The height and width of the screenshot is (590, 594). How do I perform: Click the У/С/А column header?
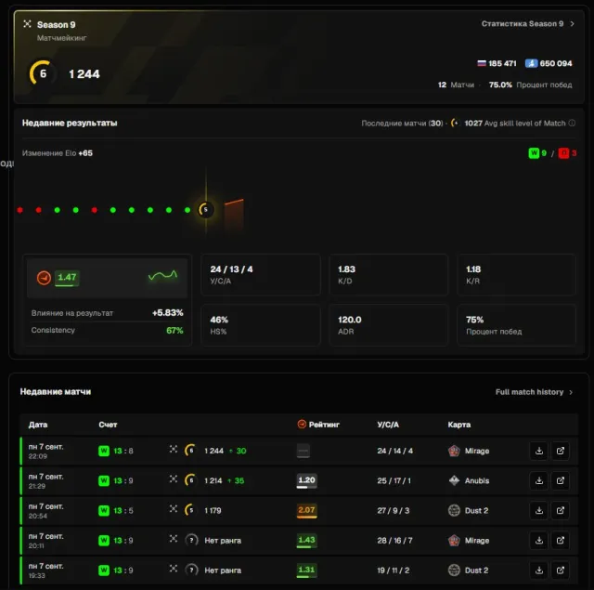pyautogui.click(x=388, y=425)
